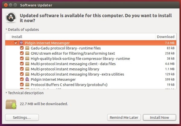Click the Pidgin icon in the 599 kB row
The width and height of the screenshot is (181, 126).
pos(27,79)
